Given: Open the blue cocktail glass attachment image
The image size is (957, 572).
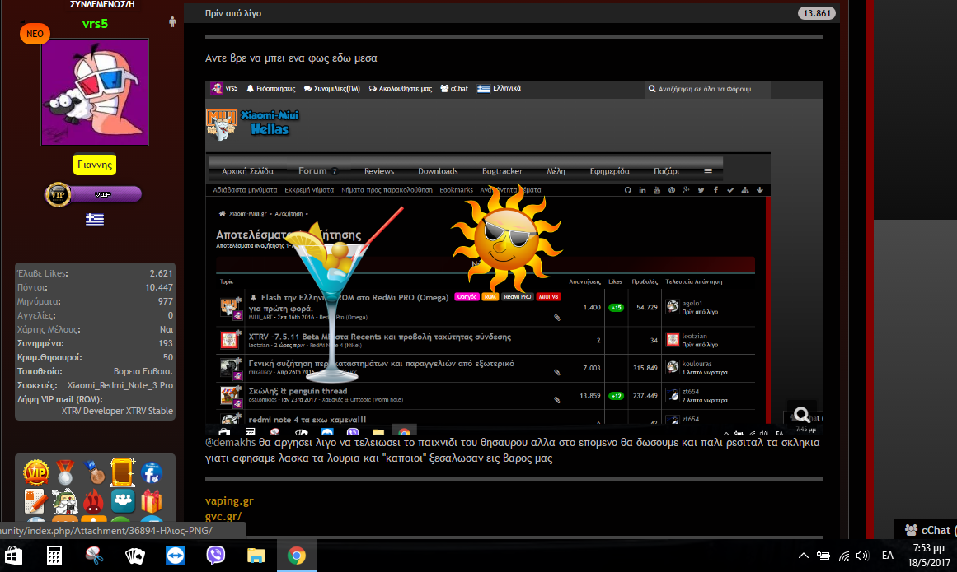Looking at the screenshot, I should tap(345, 295).
